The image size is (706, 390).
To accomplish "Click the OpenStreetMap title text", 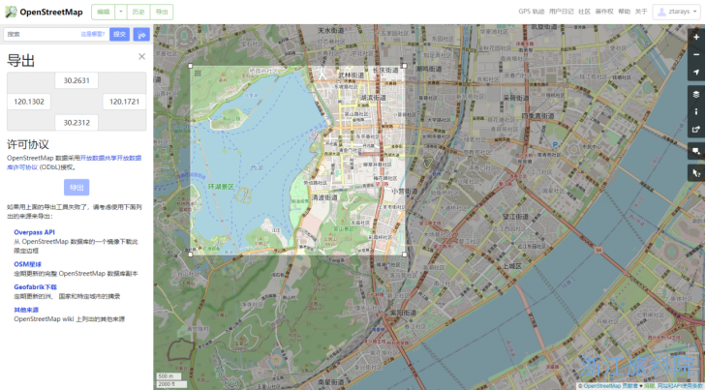I will (51, 13).
